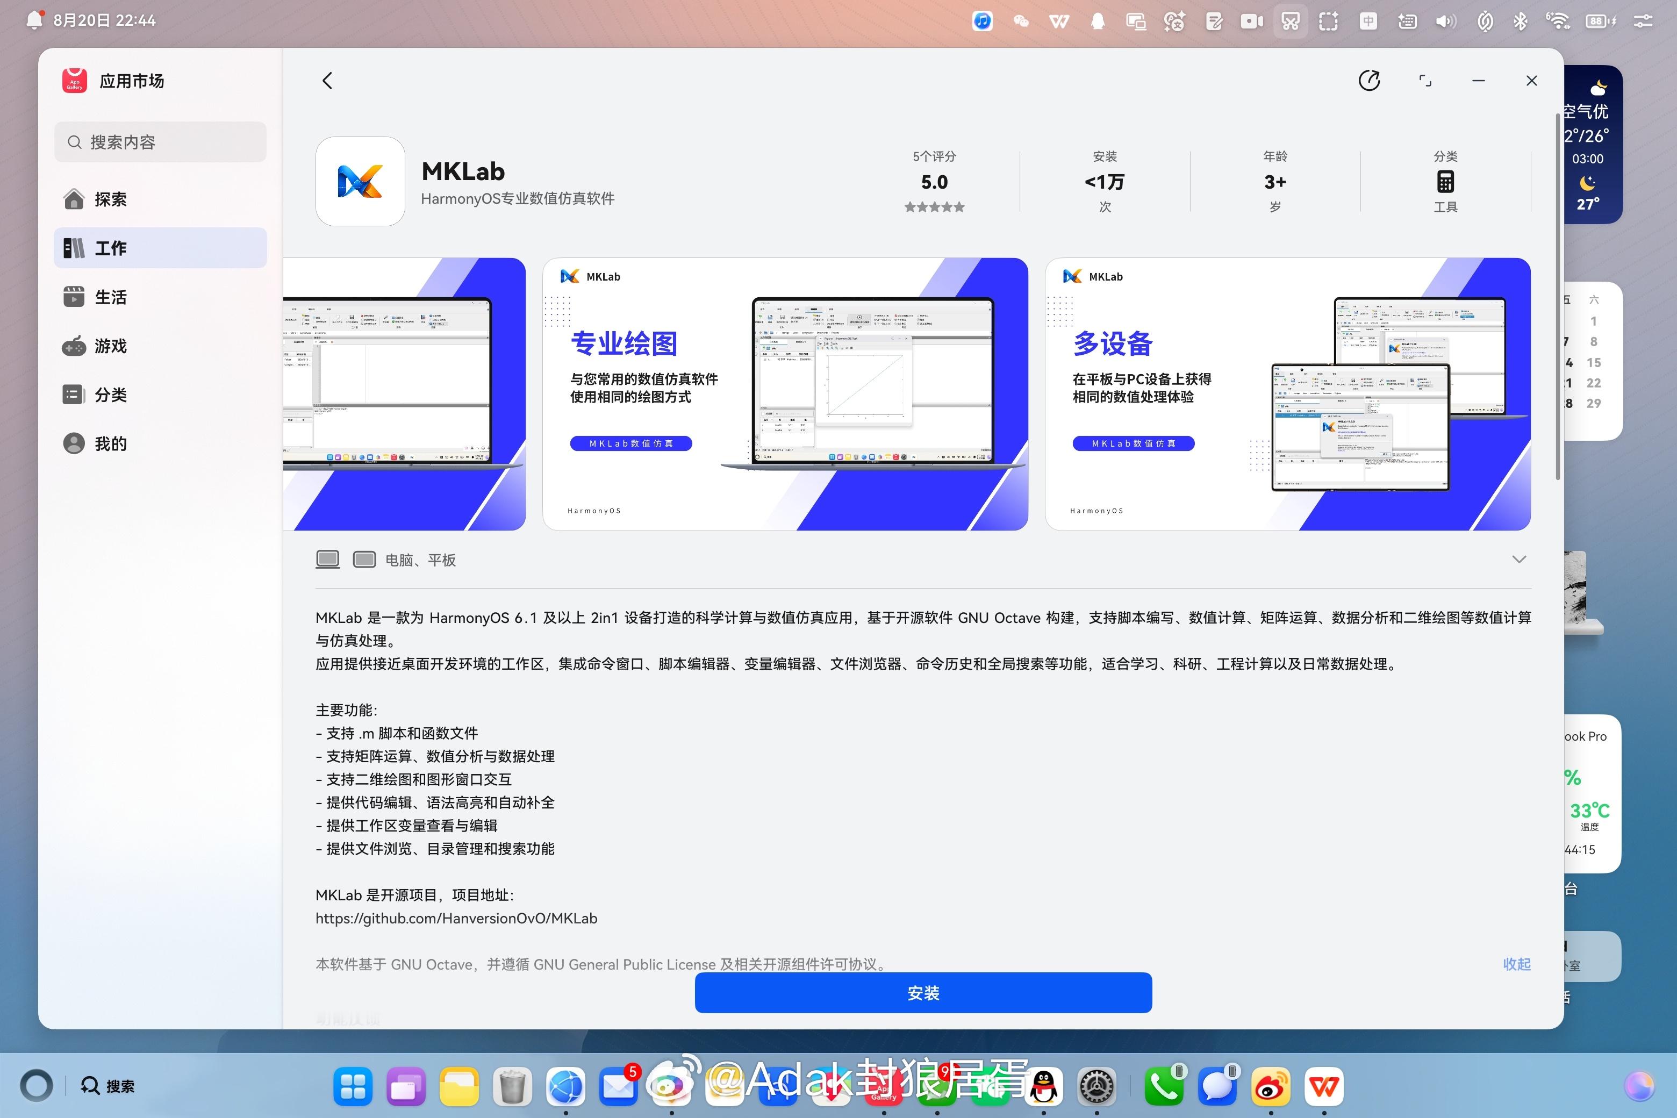Viewport: 1677px width, 1118px height.
Task: Click the subtitle HarmonyOS专业数值仿真软件
Action: click(x=518, y=199)
